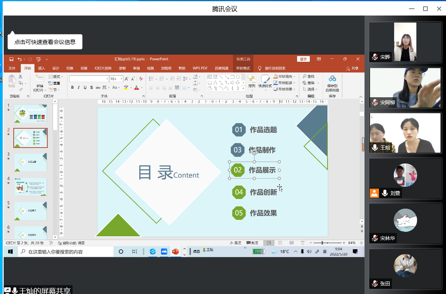Toggle Underline text formatting
This screenshot has width=446, height=294.
pos(85,88)
